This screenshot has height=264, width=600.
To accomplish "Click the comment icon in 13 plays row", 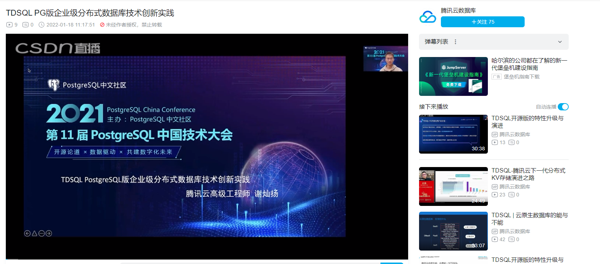I will pyautogui.click(x=511, y=142).
